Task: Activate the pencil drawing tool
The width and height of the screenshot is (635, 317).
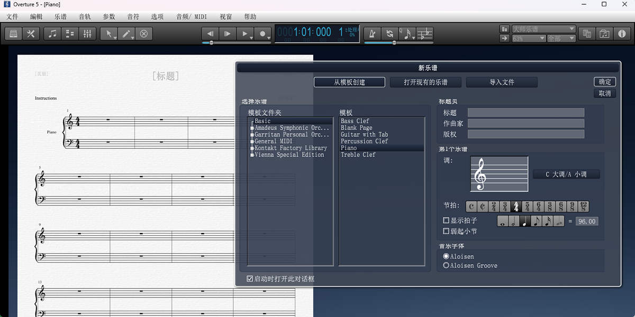Action: click(x=127, y=33)
